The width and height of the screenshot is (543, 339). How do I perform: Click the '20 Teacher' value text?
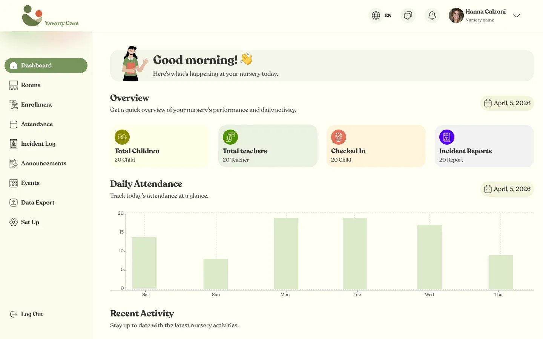coord(236,160)
